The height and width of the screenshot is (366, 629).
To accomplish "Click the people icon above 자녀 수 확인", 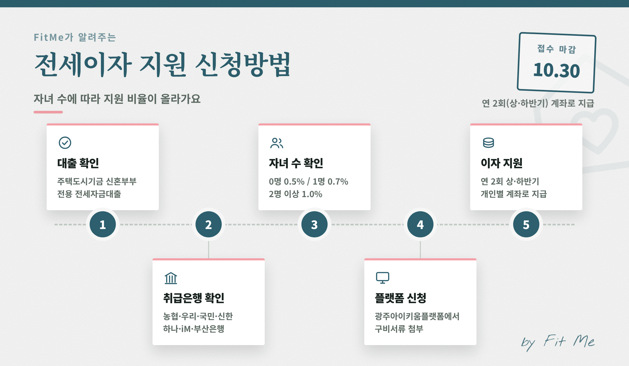I will (x=277, y=143).
